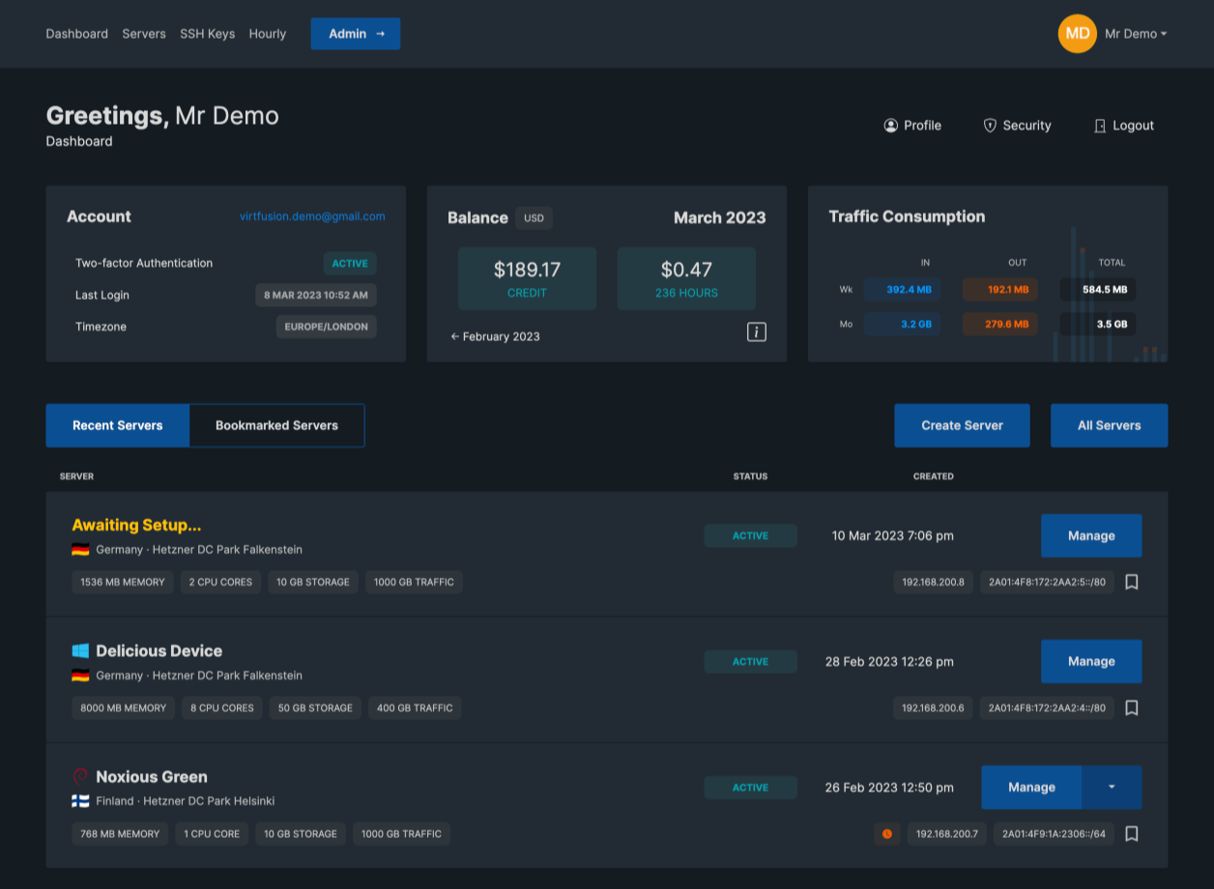Click the balance info icon

pos(757,332)
